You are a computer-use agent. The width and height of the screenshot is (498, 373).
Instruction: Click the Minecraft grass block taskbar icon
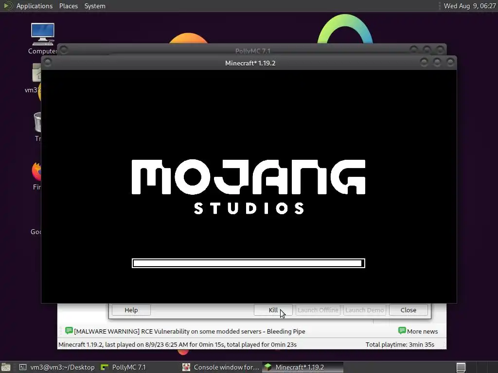(268, 367)
